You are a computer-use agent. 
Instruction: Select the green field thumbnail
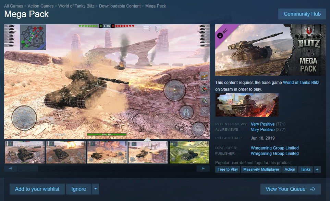tap(190, 153)
